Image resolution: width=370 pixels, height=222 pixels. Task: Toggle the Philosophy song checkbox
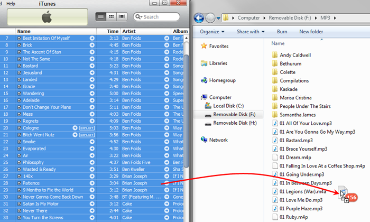[x=20, y=163]
